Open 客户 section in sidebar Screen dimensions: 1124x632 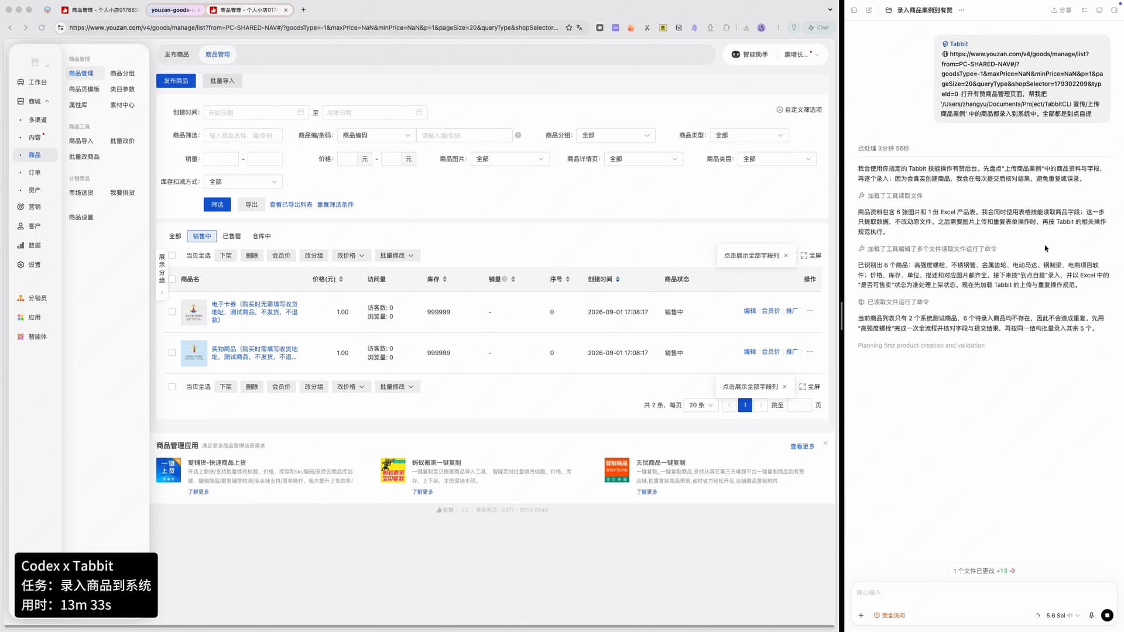pyautogui.click(x=29, y=226)
